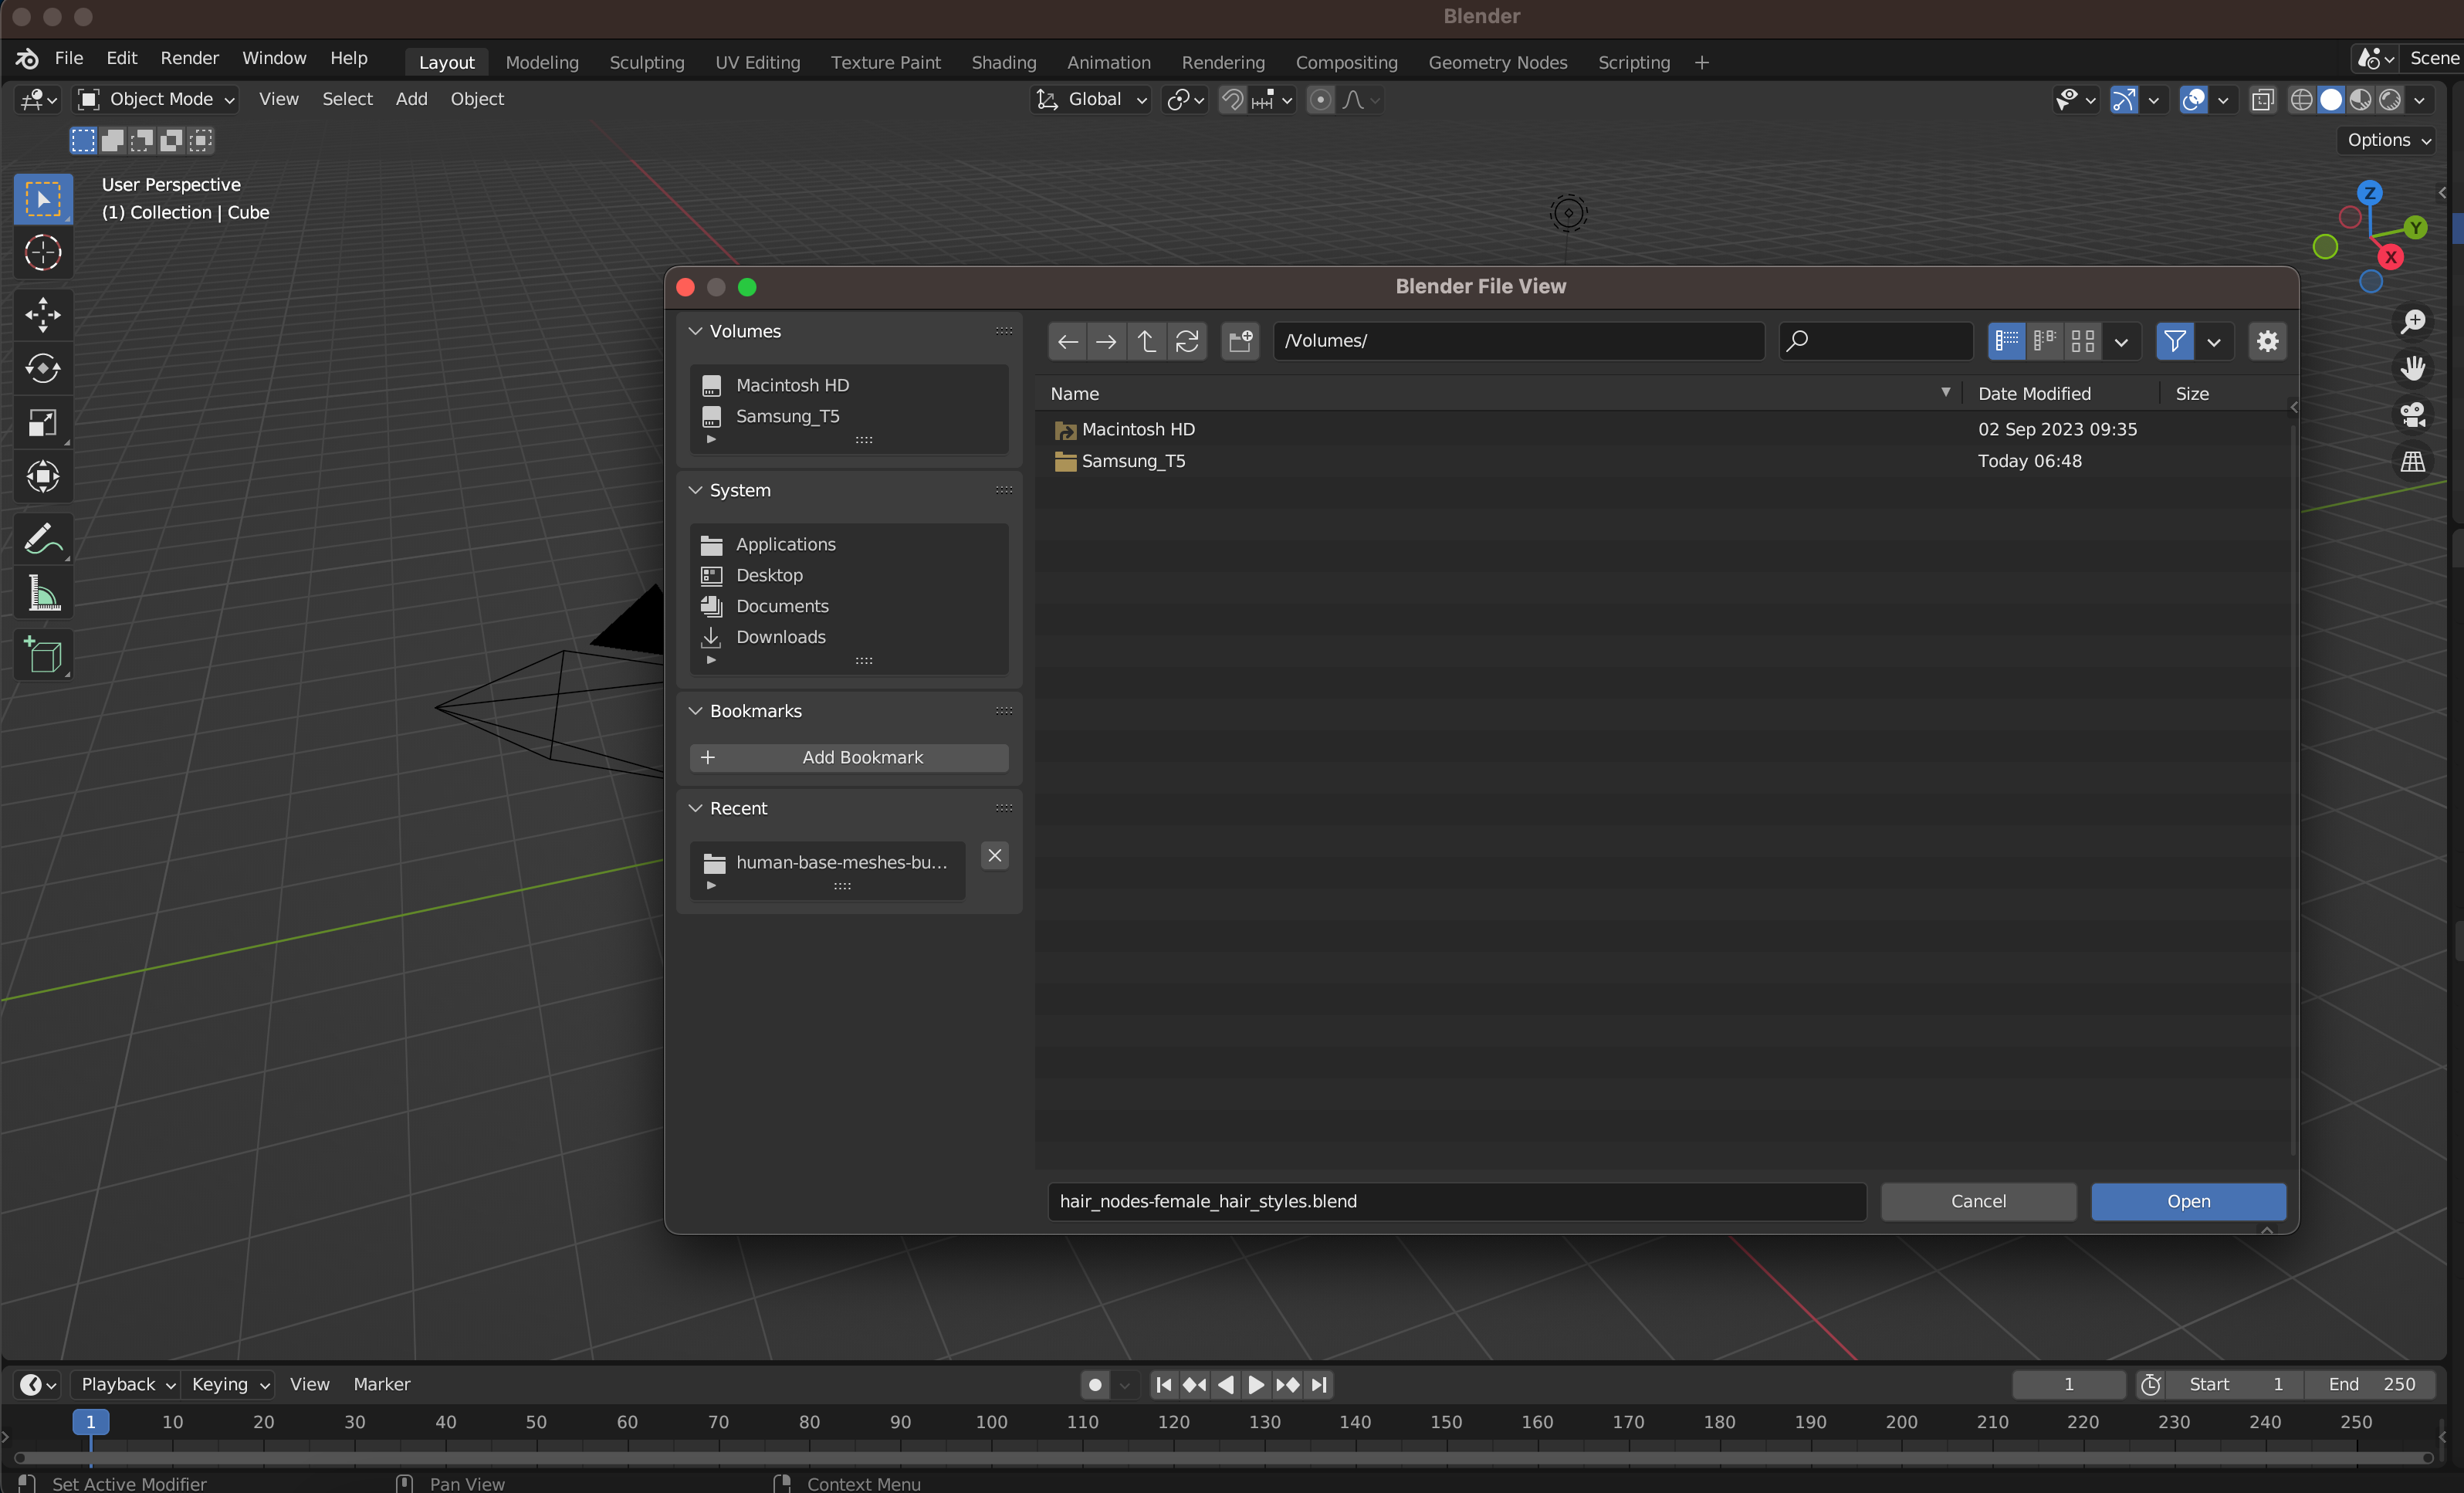The image size is (2464, 1493).
Task: Refresh the file list
Action: pyautogui.click(x=1187, y=341)
